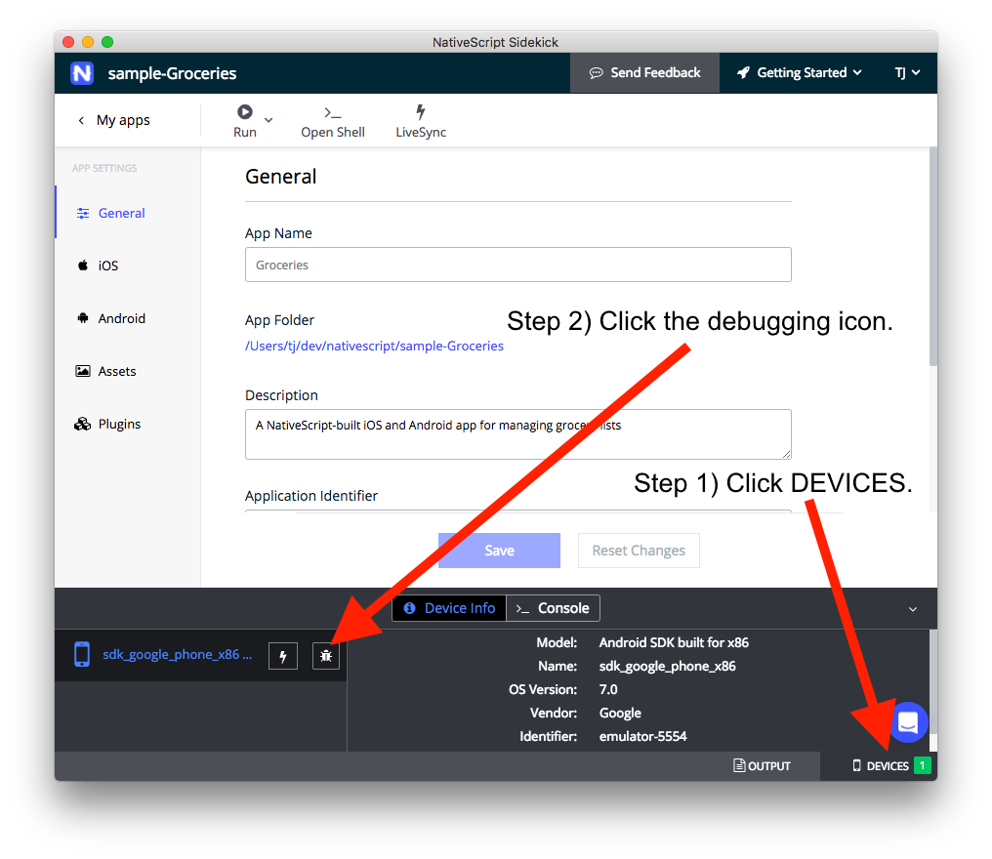The height and width of the screenshot is (859, 992).
Task: Open the Plugins settings panel
Action: click(118, 424)
